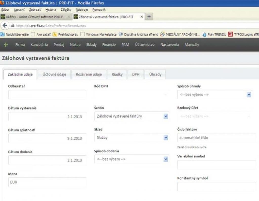Click the Mena field showing EUR
259x201 pixels.
[47, 182]
